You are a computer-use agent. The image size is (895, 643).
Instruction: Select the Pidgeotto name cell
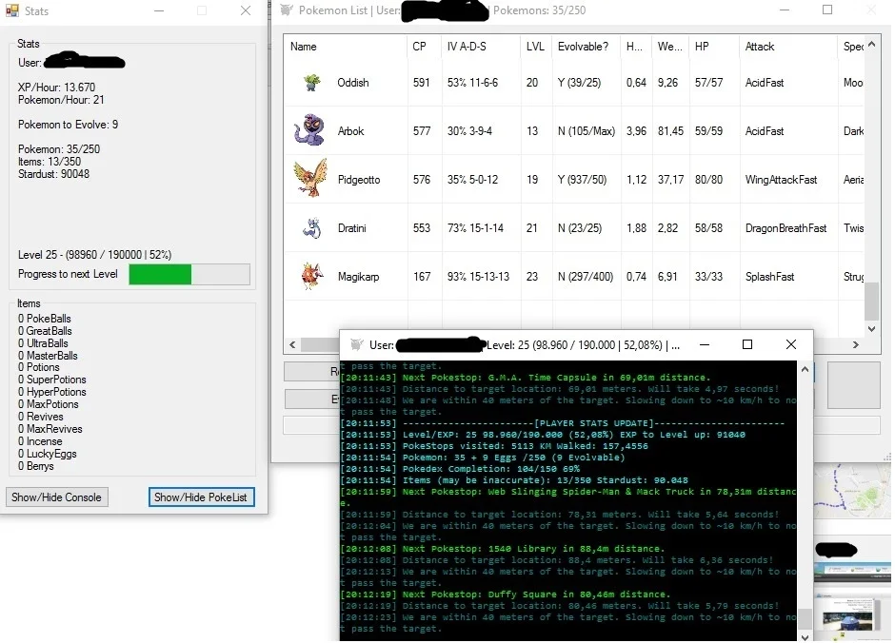tap(358, 180)
